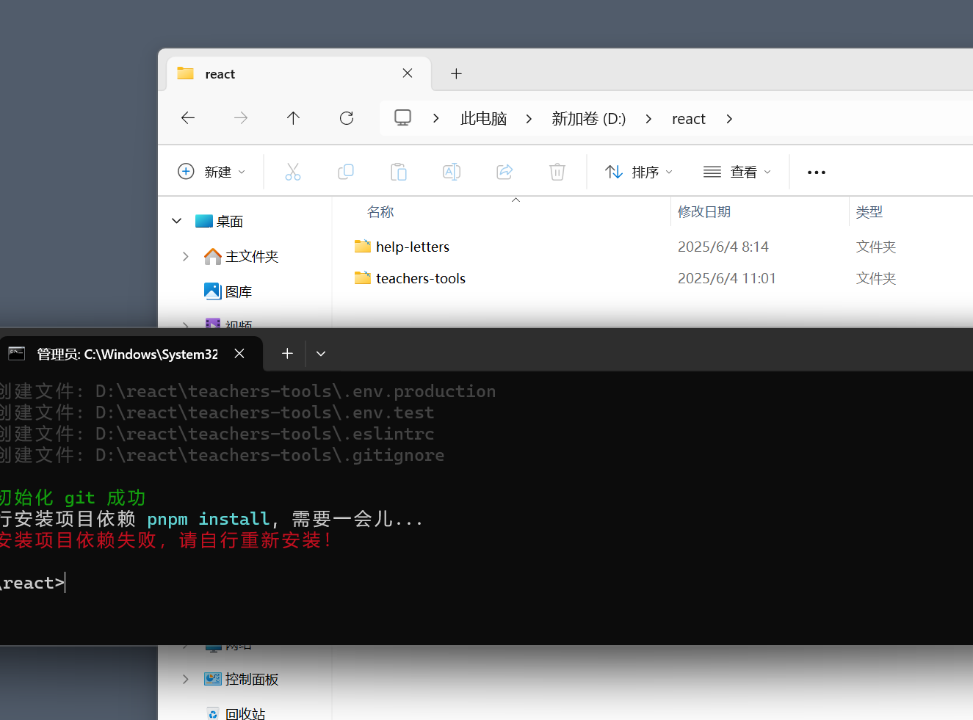
Task: Open the 新建 new item menu
Action: 211,172
